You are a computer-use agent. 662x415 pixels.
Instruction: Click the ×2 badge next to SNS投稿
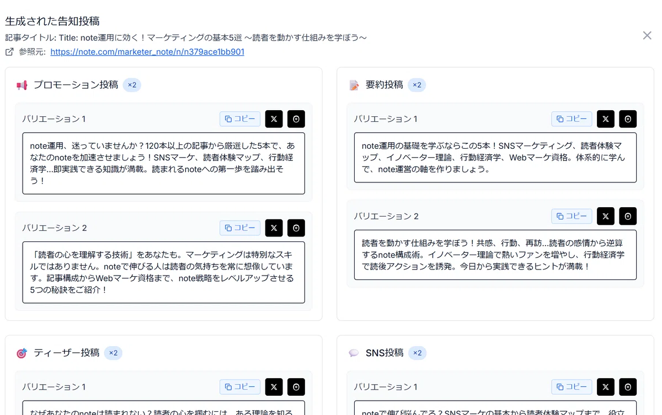tap(417, 353)
